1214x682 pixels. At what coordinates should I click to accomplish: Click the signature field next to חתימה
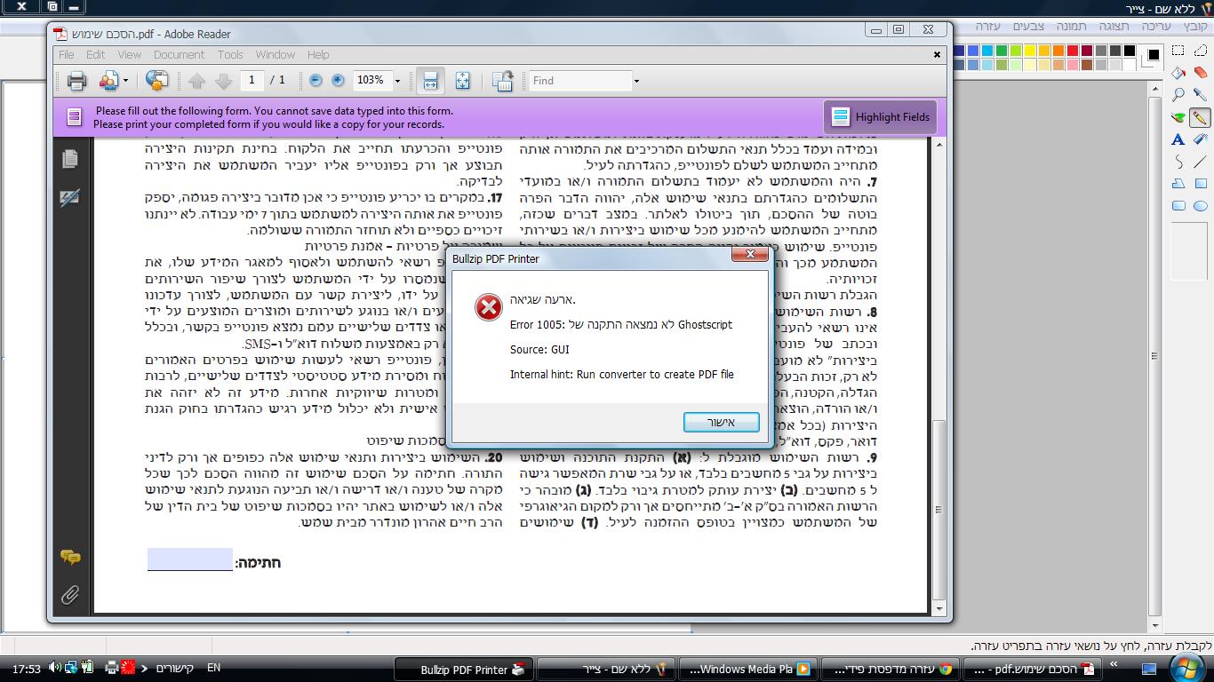190,559
